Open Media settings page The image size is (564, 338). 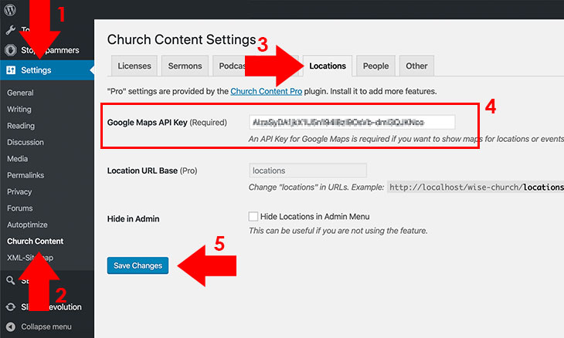point(17,159)
